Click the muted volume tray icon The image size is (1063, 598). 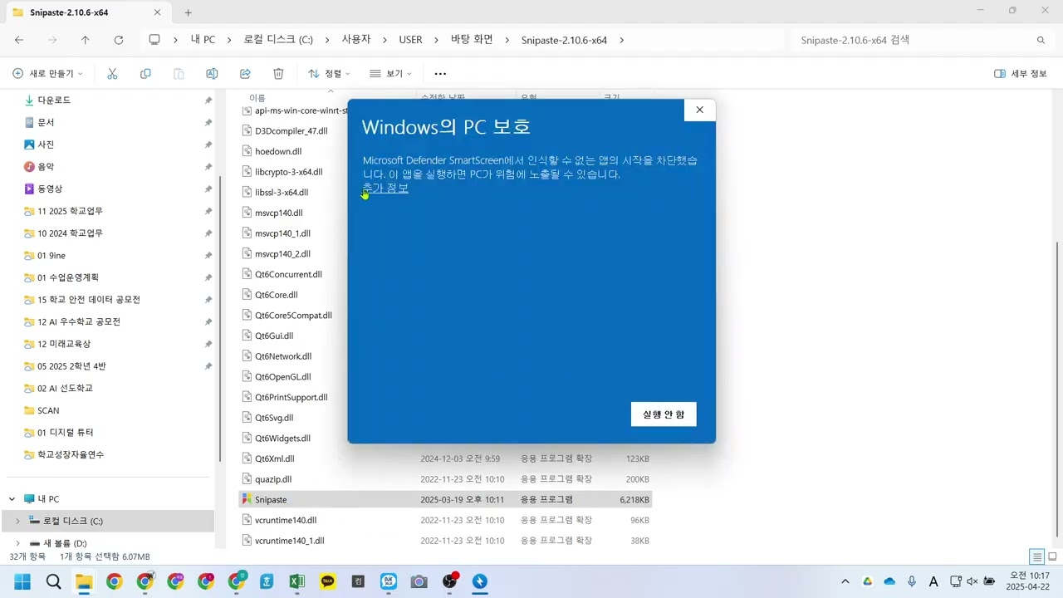pos(972,581)
